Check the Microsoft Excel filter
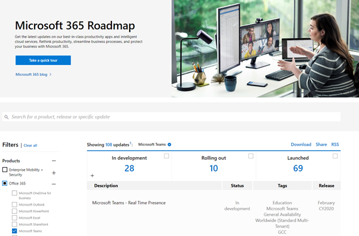359x236 pixels. (14, 217)
